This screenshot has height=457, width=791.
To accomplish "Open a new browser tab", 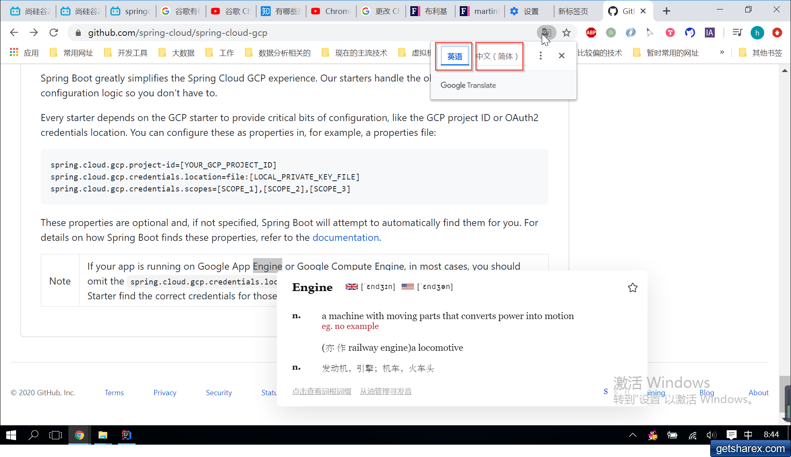I will [667, 11].
